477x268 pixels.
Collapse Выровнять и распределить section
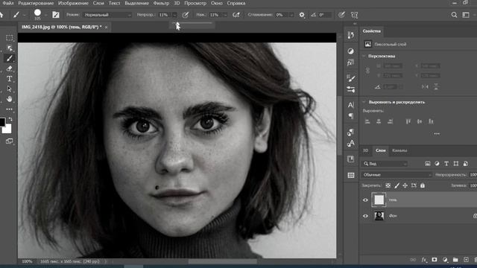point(364,102)
